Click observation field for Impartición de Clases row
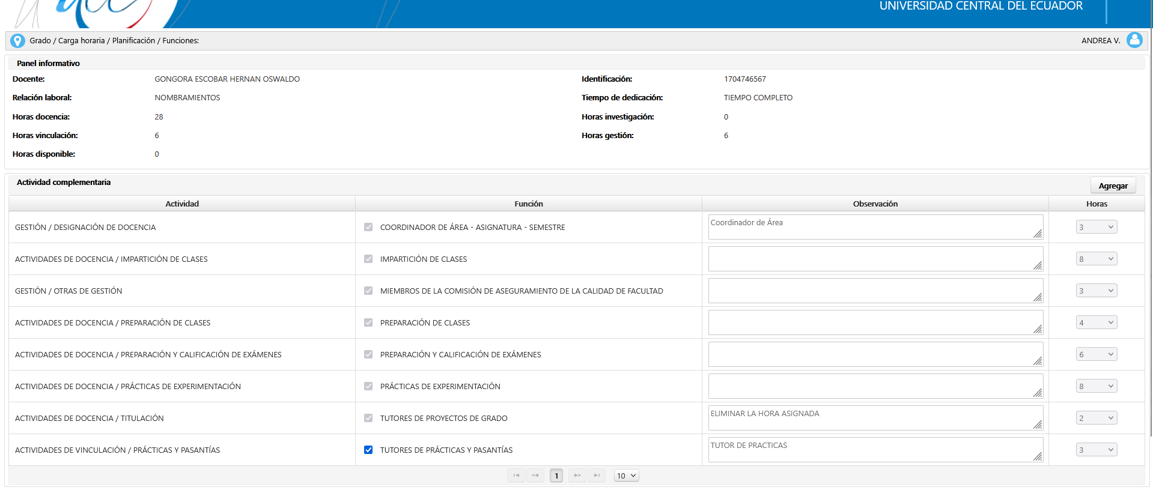This screenshot has height=490, width=1153. pyautogui.click(x=875, y=259)
